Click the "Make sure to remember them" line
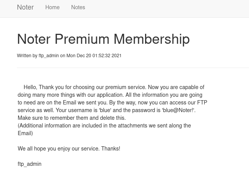Image resolution: width=249 pixels, height=172 pixels. tap(72, 118)
